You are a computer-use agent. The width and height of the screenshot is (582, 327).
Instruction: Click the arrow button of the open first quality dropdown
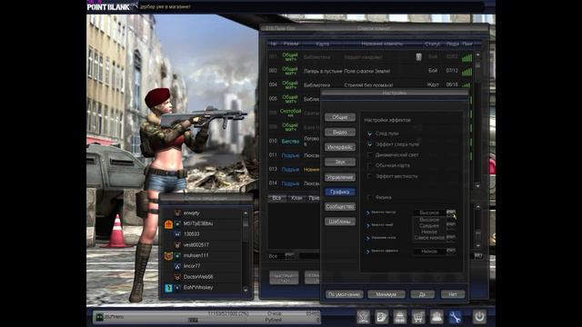pos(451,213)
